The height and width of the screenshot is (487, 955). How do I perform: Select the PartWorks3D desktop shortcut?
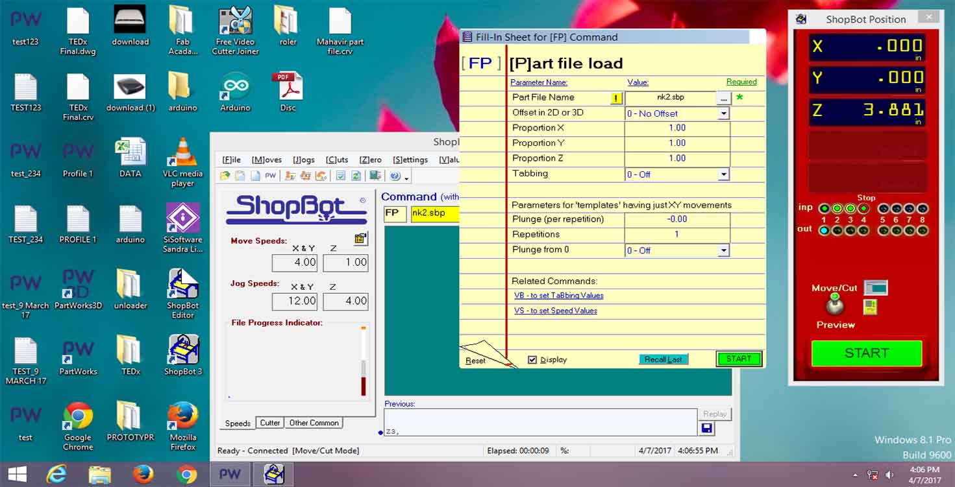point(78,289)
